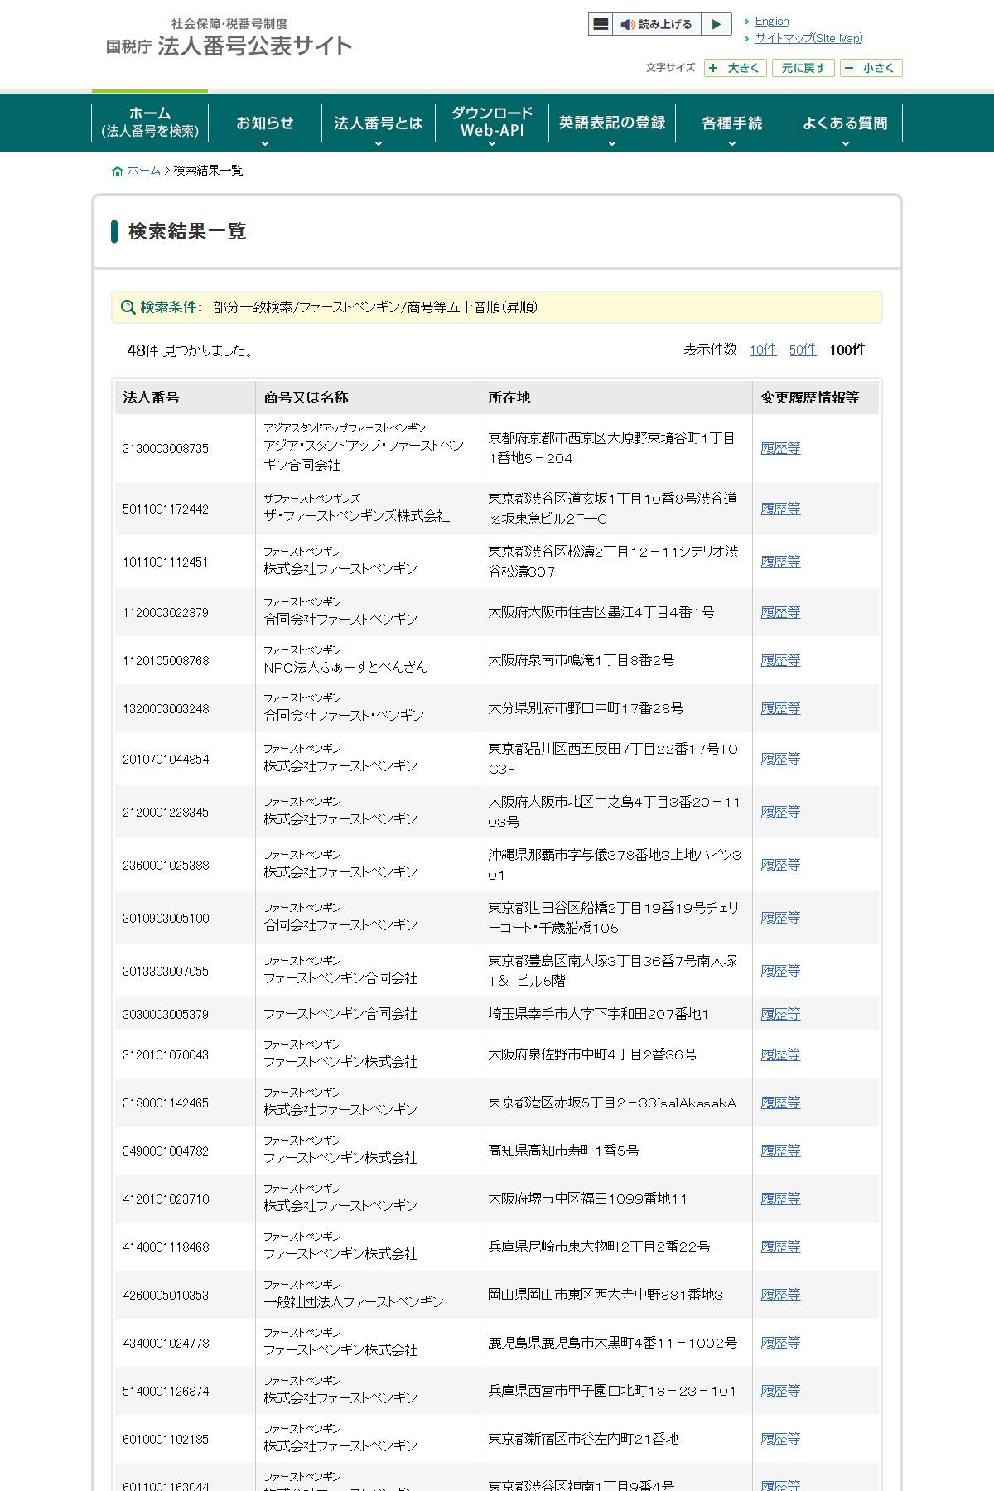This screenshot has width=994, height=1491.
Task: Click the 読み上げる speaker button
Action: tap(657, 25)
